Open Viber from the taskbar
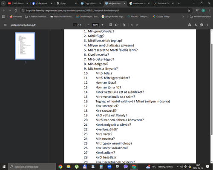The width and height of the screenshot is (213, 170). tap(126, 167)
